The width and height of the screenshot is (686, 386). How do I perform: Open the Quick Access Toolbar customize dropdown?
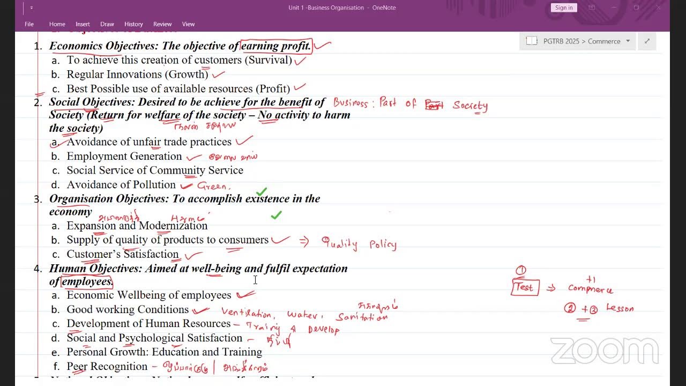[x=32, y=8]
